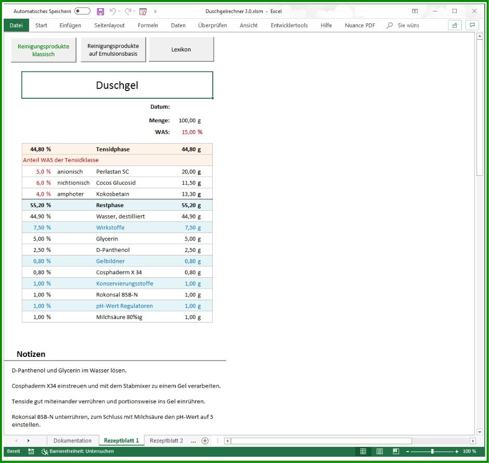Select the Rezeptblatt 1 sheet tab
Screen dimensions: 489x463
pyautogui.click(x=121, y=441)
